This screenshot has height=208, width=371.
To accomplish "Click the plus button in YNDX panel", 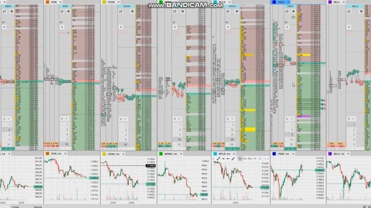I will tap(287, 27).
